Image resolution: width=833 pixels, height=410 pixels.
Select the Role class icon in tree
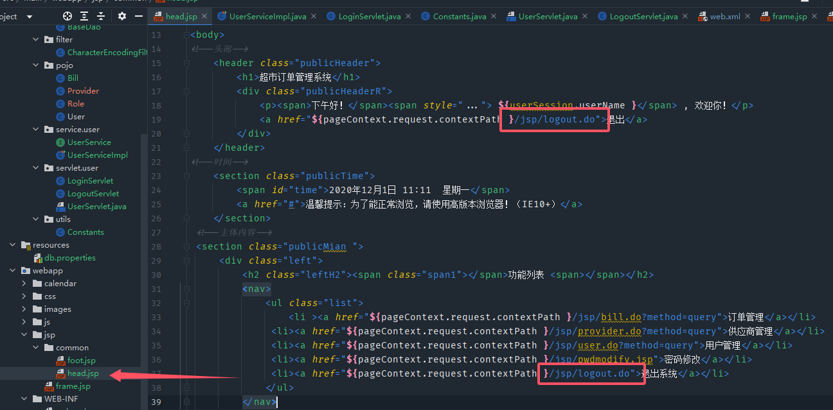(61, 104)
